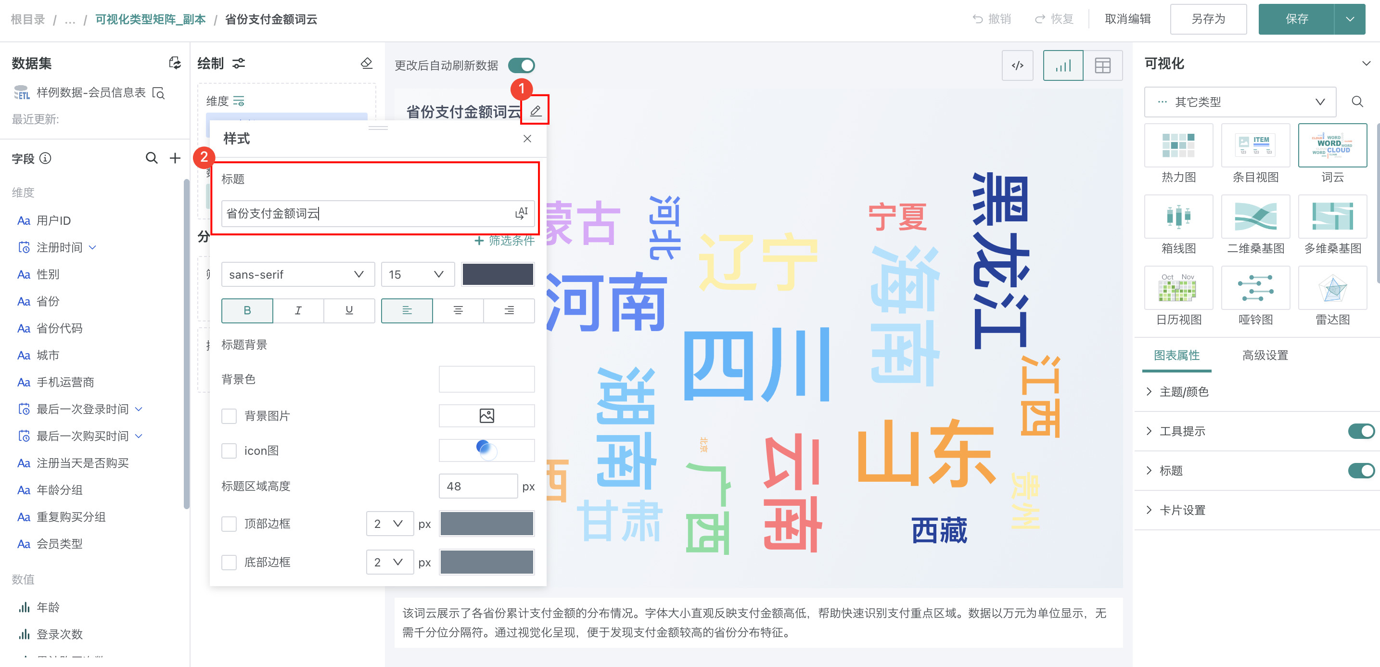
Task: Open the title font color swatch
Action: coord(497,274)
